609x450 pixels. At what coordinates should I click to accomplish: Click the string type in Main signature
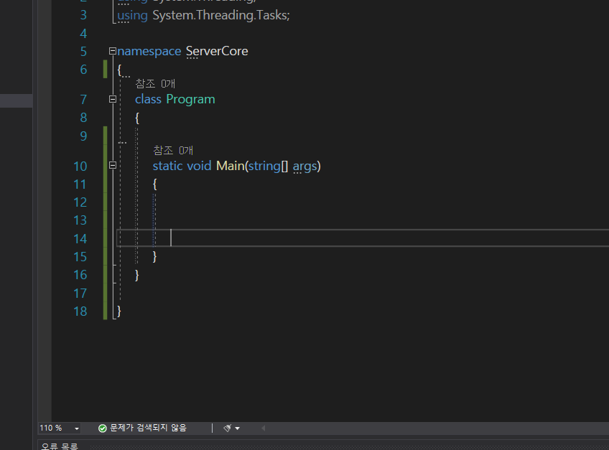pyautogui.click(x=264, y=167)
